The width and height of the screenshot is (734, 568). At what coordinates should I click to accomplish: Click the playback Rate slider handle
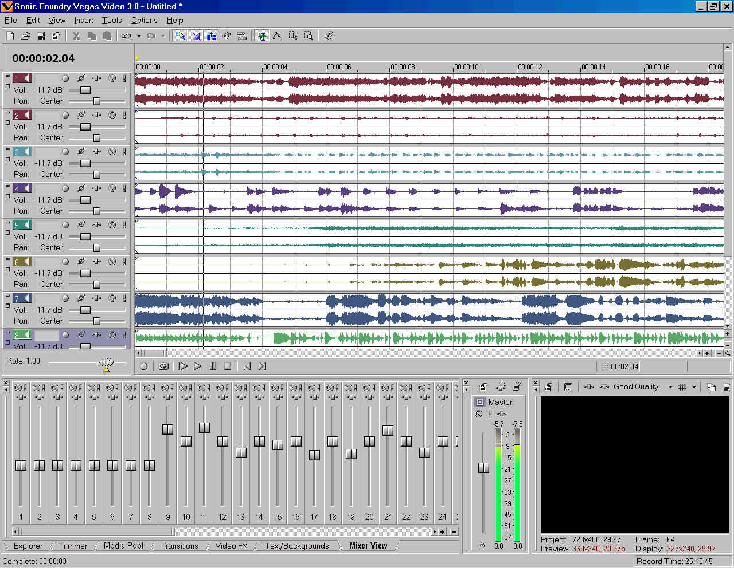pos(106,362)
